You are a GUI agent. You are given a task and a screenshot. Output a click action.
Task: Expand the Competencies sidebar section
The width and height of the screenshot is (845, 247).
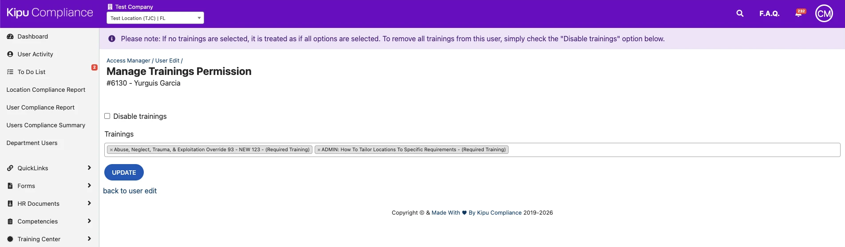click(89, 221)
